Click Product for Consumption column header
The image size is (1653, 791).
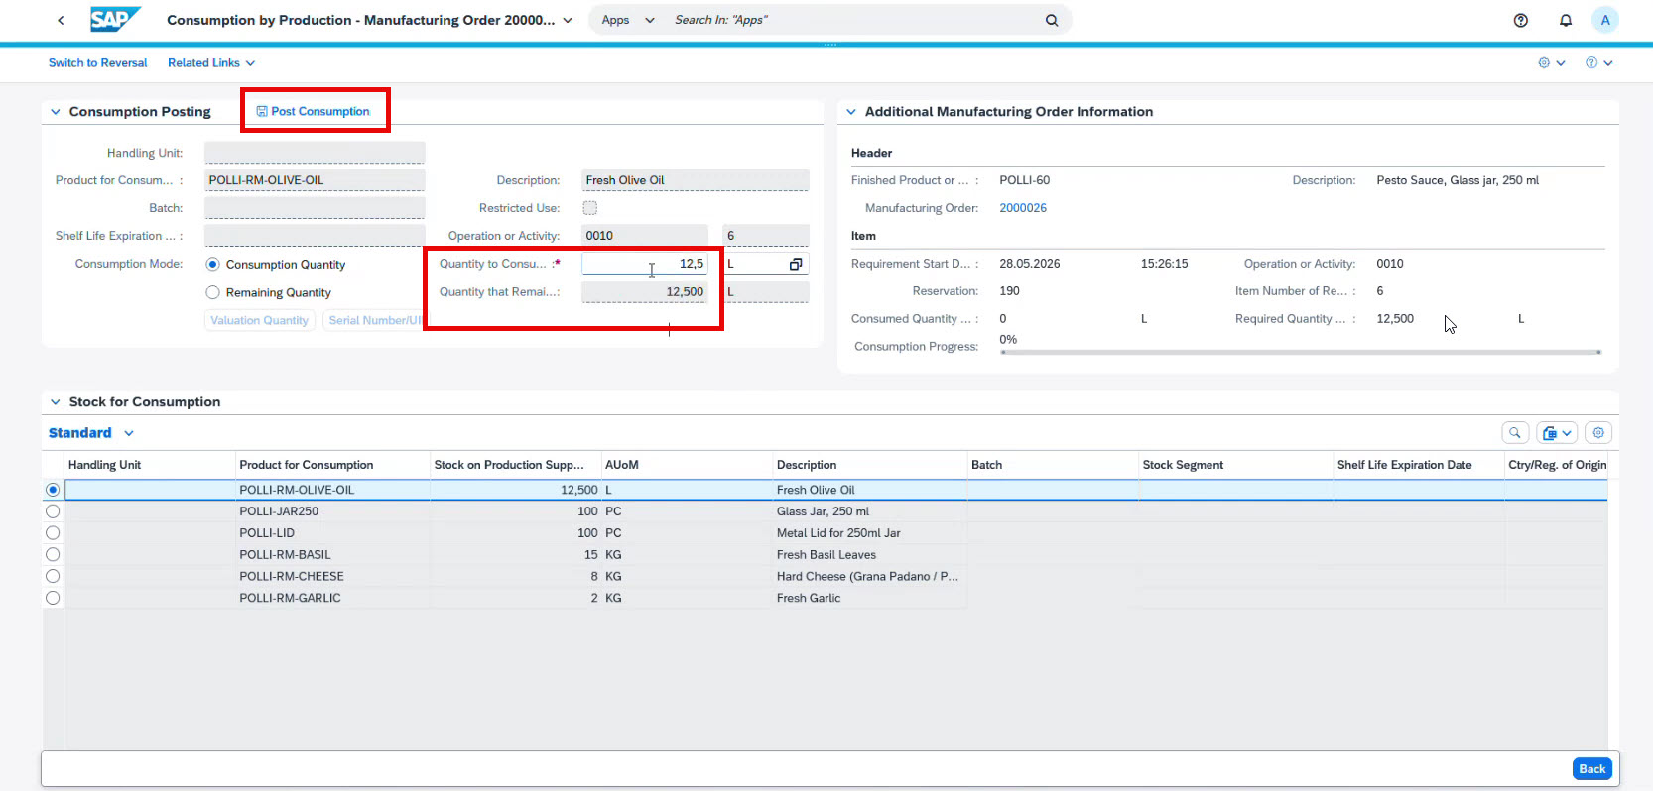332,465
